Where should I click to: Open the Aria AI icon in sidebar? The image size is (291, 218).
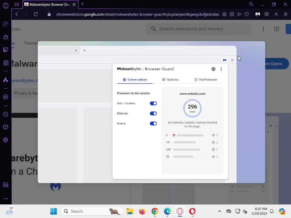point(6,80)
